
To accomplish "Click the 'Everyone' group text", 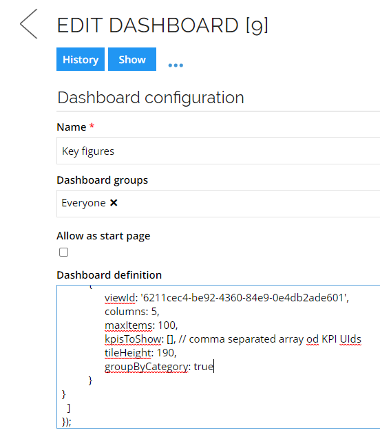I will (x=84, y=203).
